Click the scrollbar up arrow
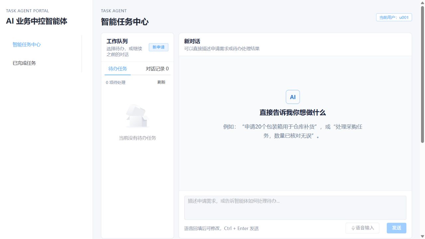Screen dimensions: 425x239 [422, 3]
